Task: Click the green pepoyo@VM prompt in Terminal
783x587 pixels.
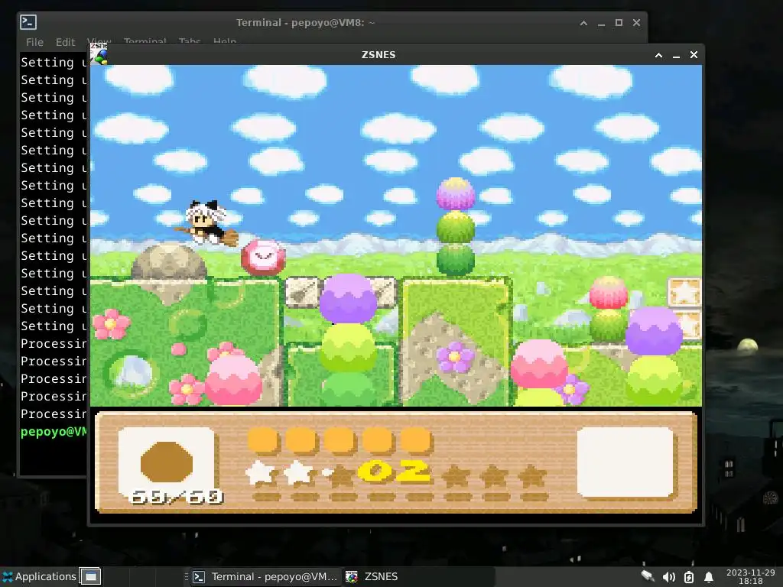Action: pos(54,432)
